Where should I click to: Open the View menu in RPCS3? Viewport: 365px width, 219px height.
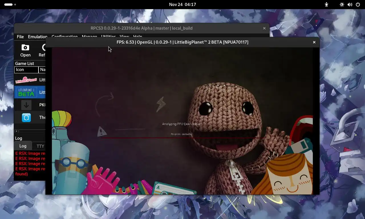click(x=124, y=36)
